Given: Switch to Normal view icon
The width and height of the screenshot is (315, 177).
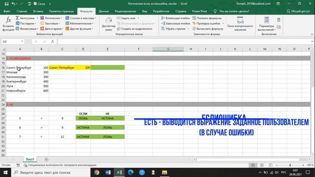Looking at the screenshot, I should 252,165.
